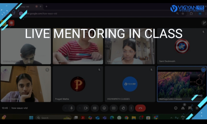Raise hand in the meeting

click(123, 108)
